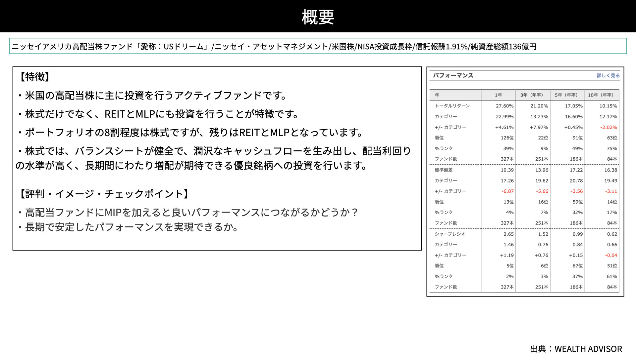636x357 pixels.
Task: Click the シャープレシオ row label
Action: (450, 234)
